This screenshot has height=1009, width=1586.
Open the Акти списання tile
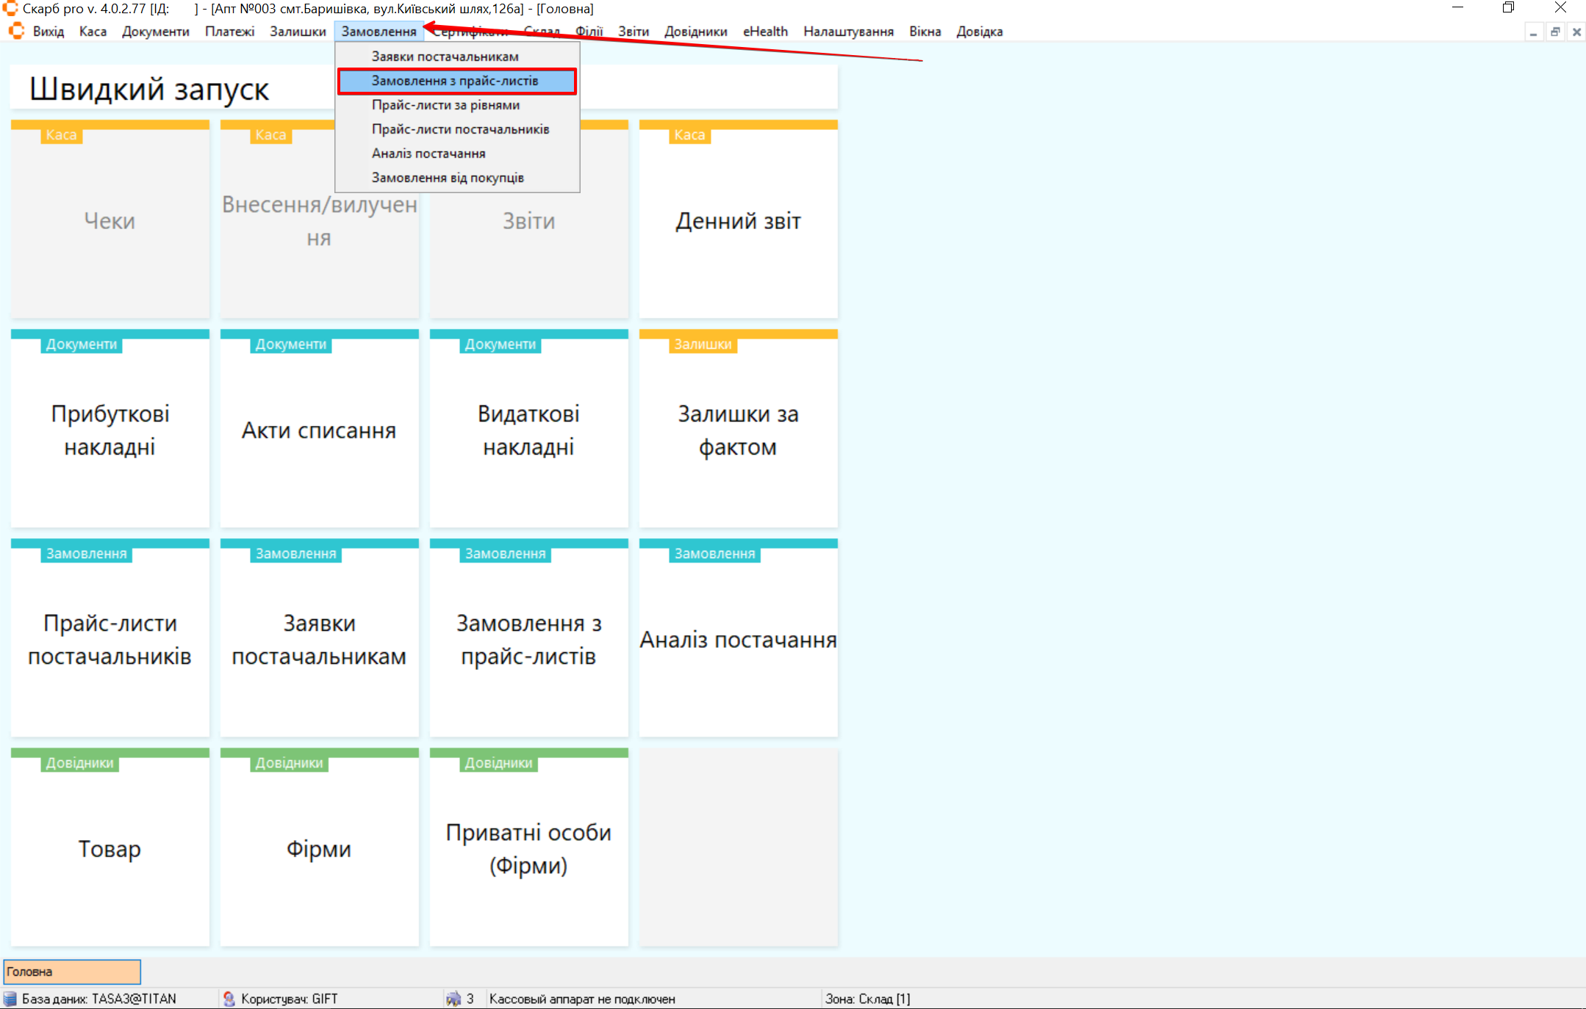tap(319, 430)
